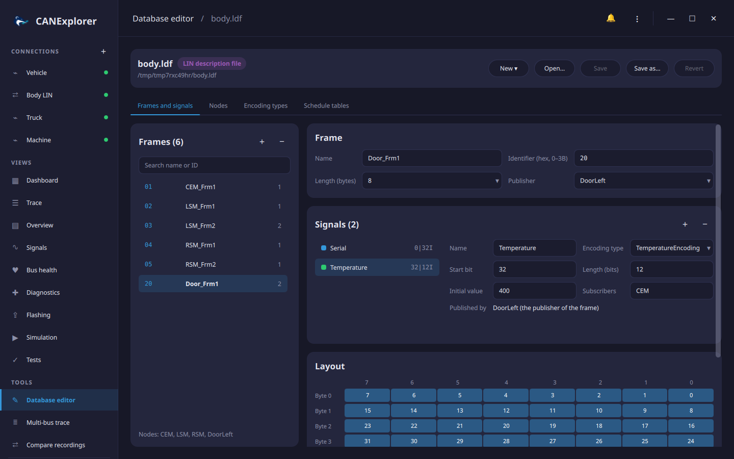Click the notification bell icon
This screenshot has height=459, width=734.
tap(611, 18)
